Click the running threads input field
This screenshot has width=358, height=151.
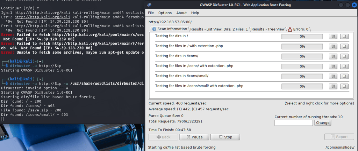(294, 123)
